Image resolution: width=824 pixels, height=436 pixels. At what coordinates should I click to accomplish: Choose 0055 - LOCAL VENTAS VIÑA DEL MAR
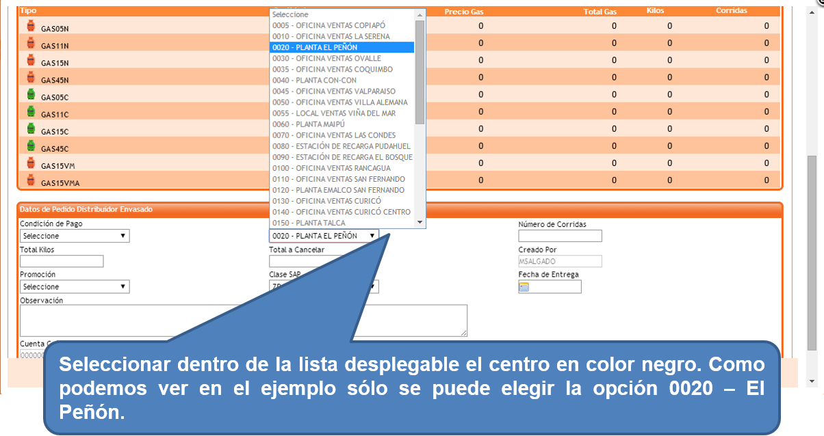tap(342, 113)
